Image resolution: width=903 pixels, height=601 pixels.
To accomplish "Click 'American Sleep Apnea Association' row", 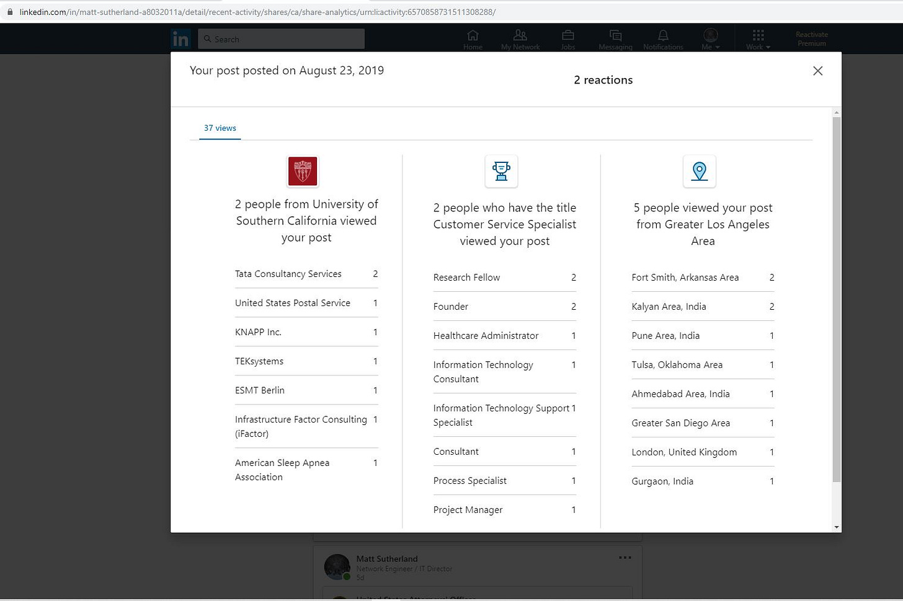I will [306, 470].
